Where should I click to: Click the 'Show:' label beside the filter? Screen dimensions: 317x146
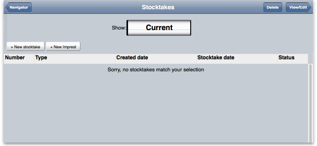pos(119,28)
